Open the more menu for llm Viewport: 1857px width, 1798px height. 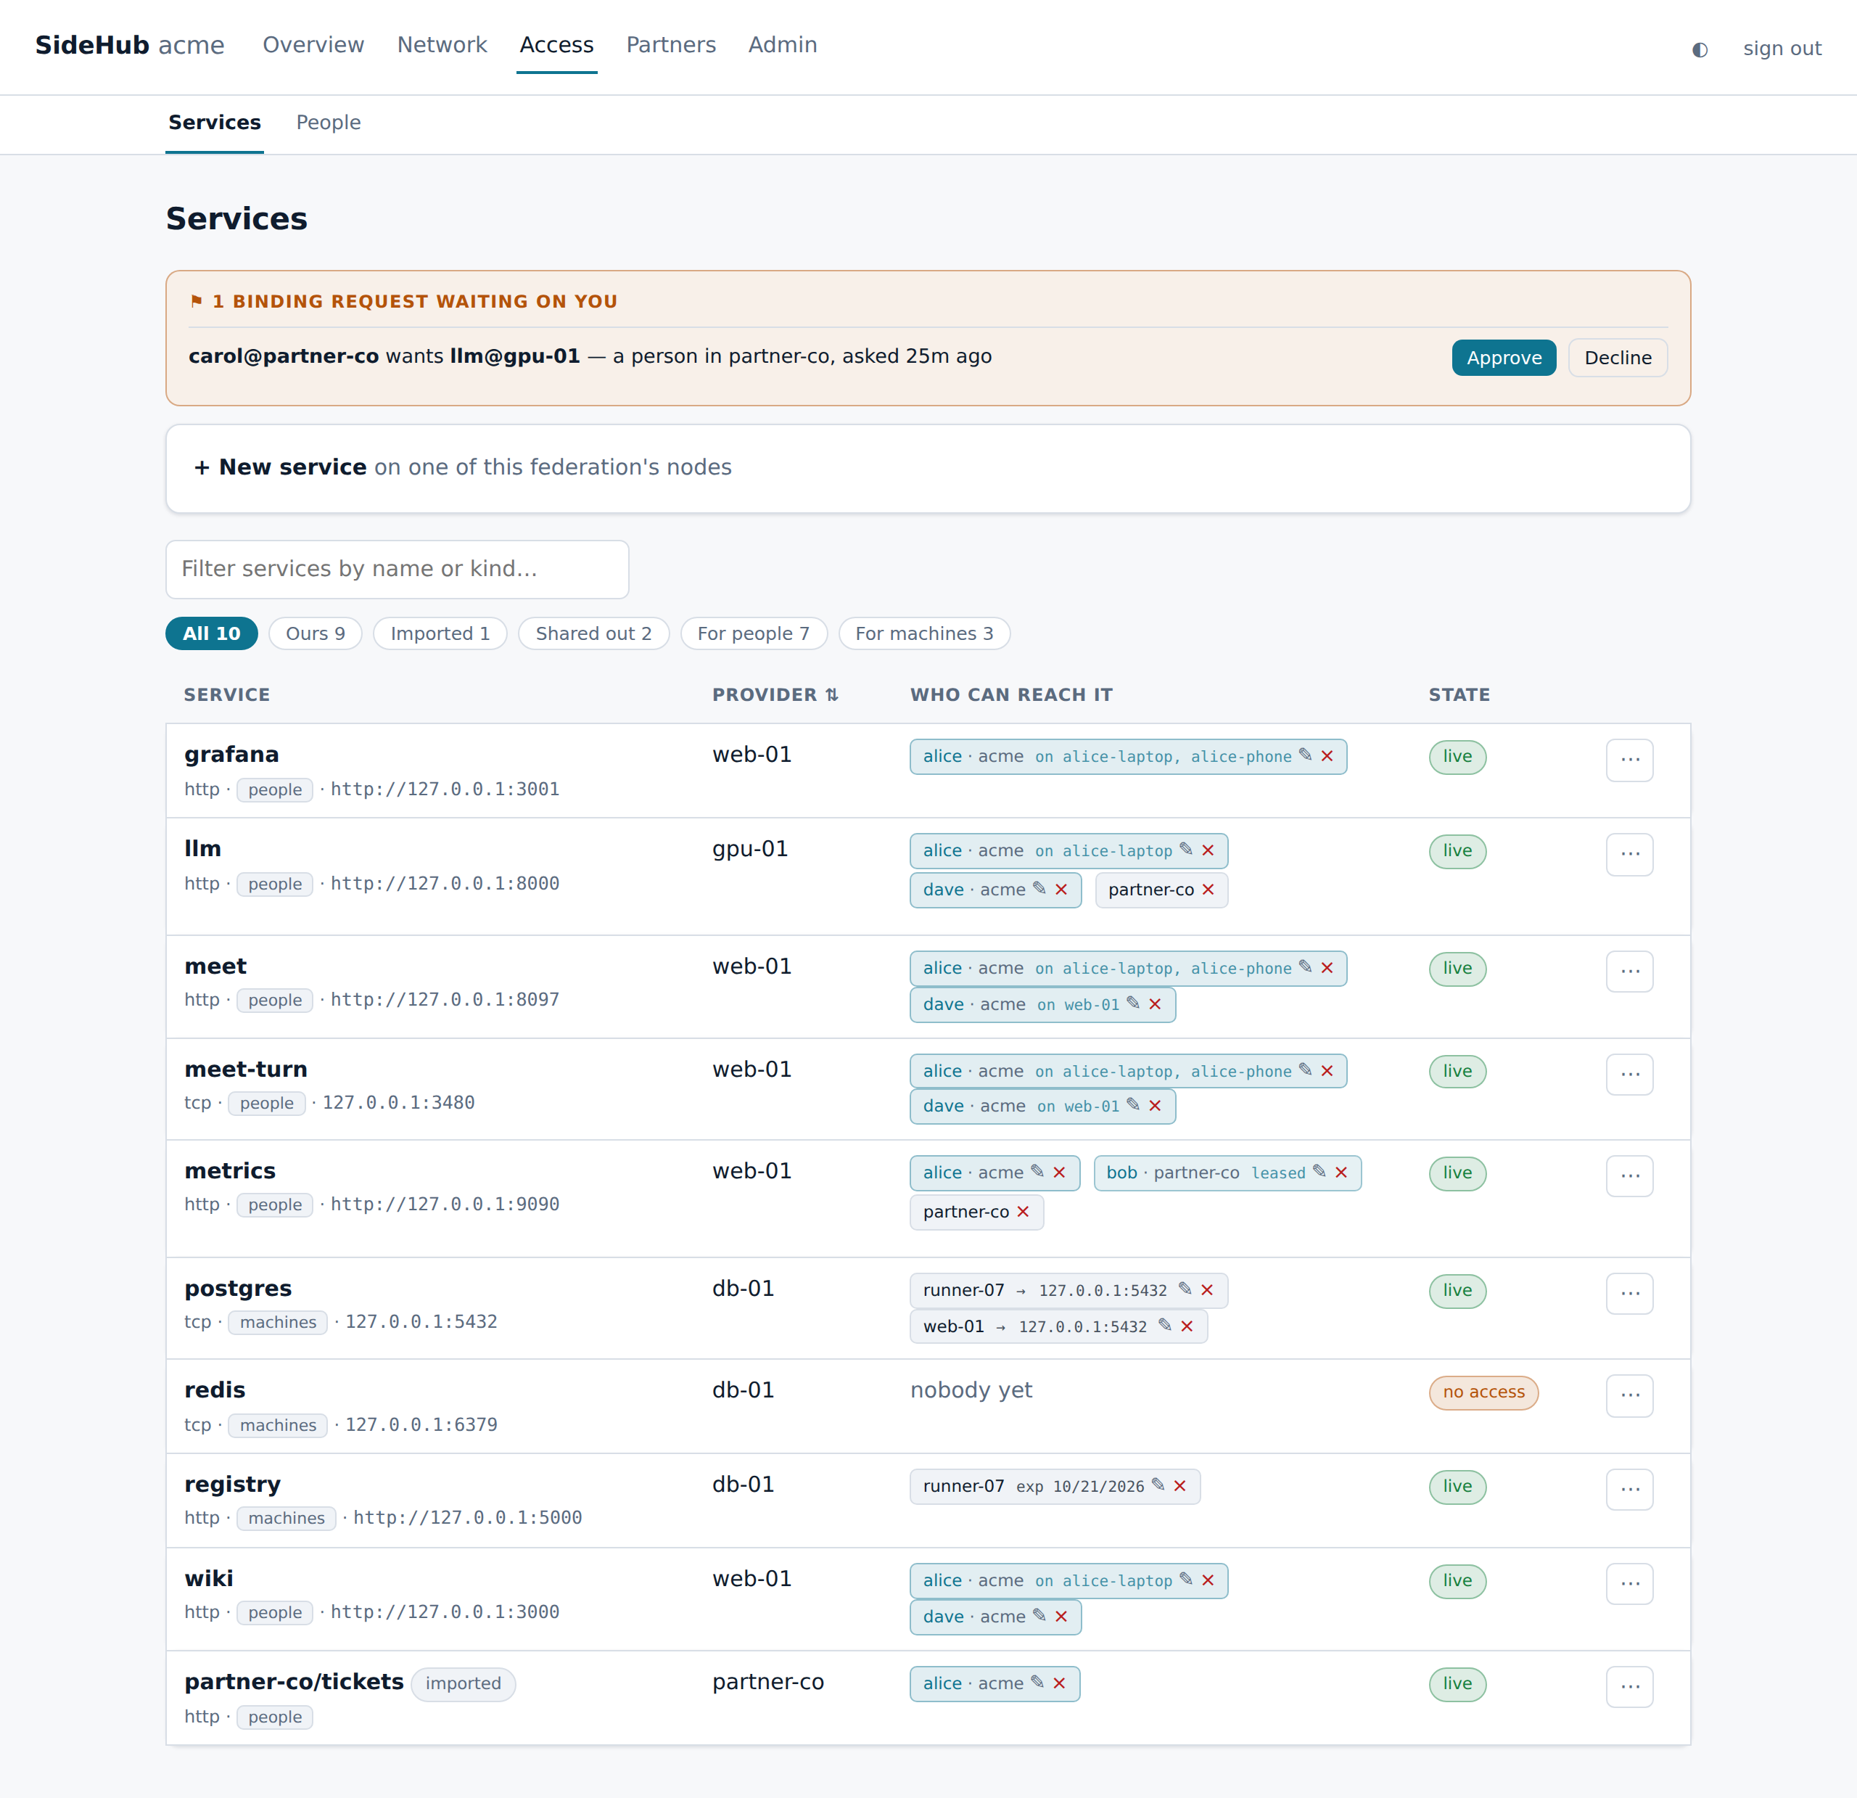point(1630,855)
